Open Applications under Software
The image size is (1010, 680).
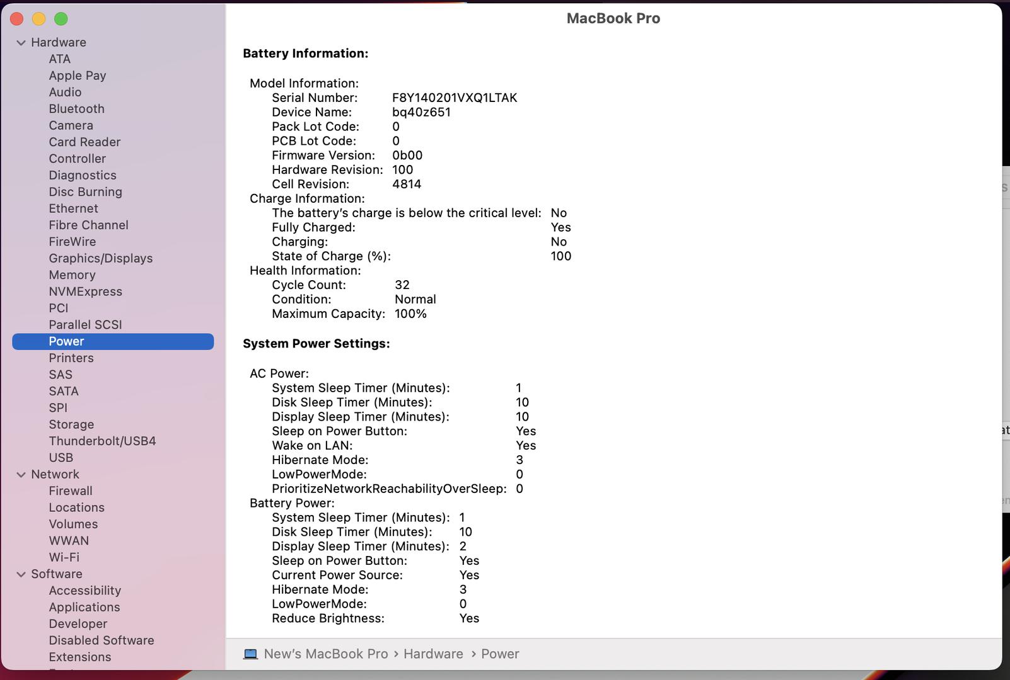click(84, 608)
